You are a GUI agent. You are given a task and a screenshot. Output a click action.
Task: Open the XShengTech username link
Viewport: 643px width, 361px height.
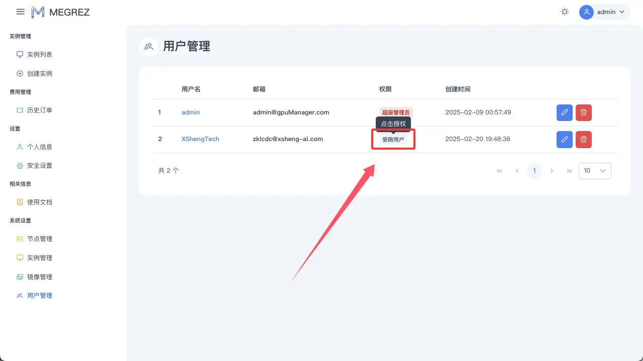pyautogui.click(x=200, y=139)
